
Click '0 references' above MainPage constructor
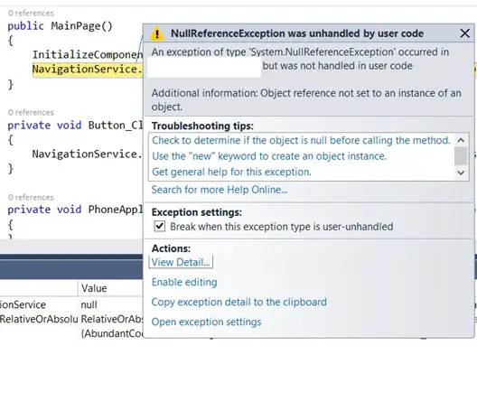coord(31,13)
